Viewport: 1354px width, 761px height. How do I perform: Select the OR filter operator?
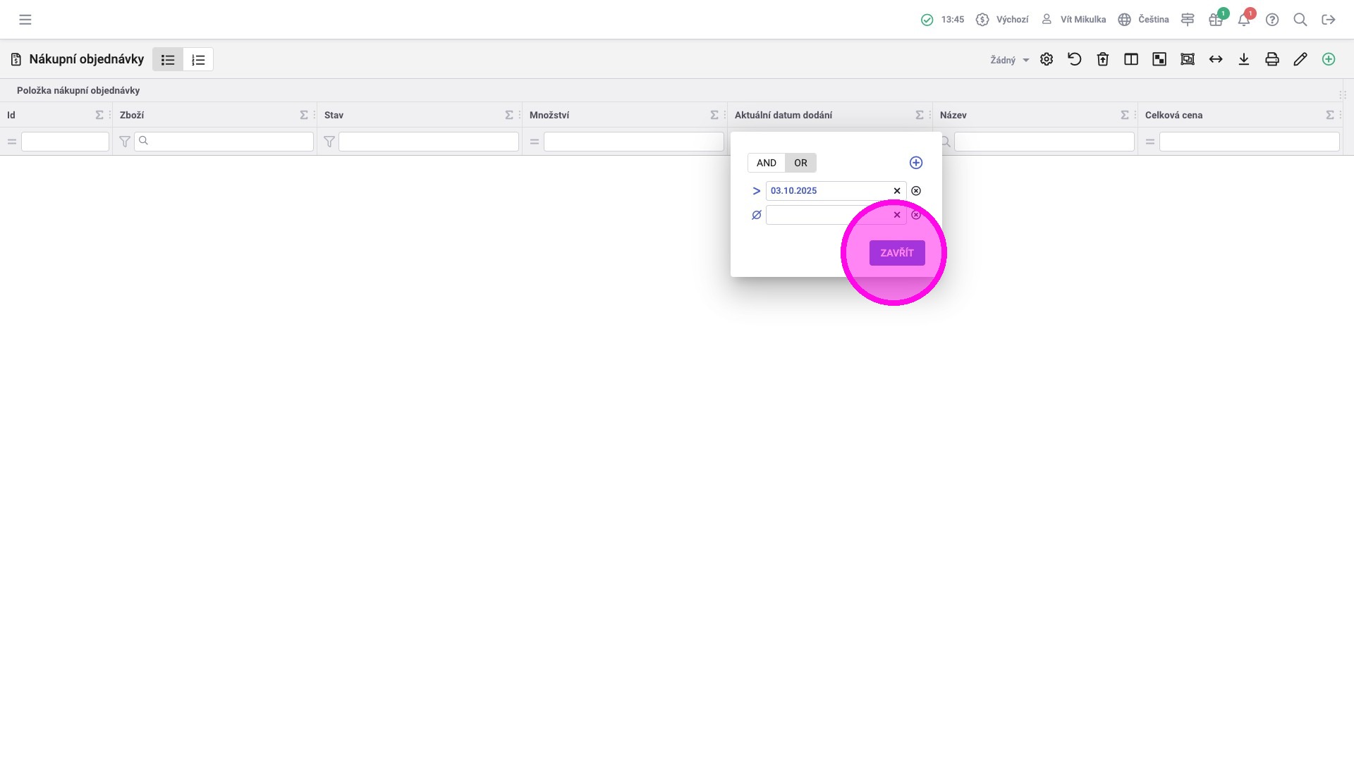tap(800, 163)
